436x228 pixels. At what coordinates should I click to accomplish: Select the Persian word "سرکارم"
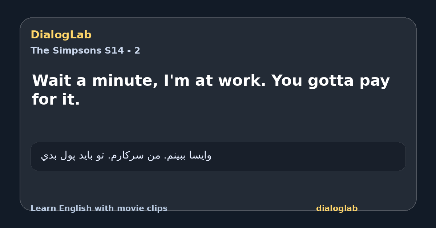point(128,156)
